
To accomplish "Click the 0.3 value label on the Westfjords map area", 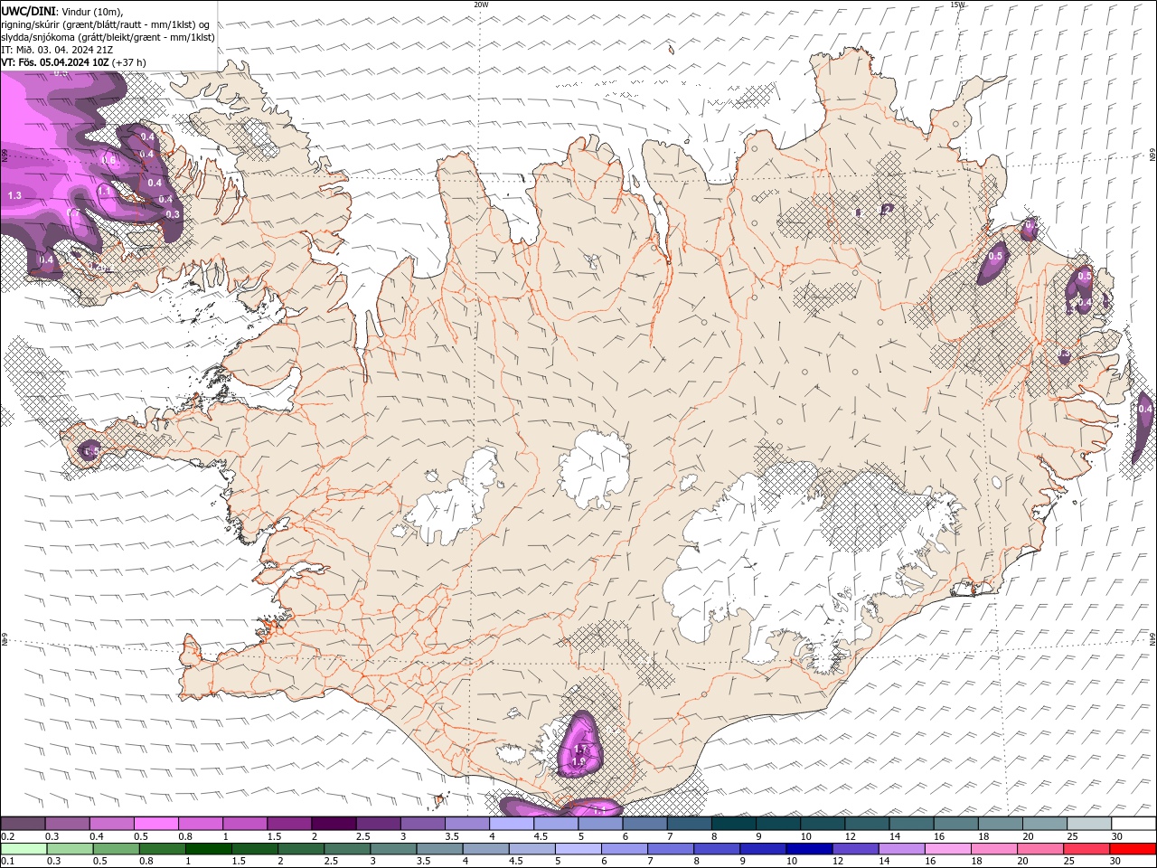I will click(173, 214).
